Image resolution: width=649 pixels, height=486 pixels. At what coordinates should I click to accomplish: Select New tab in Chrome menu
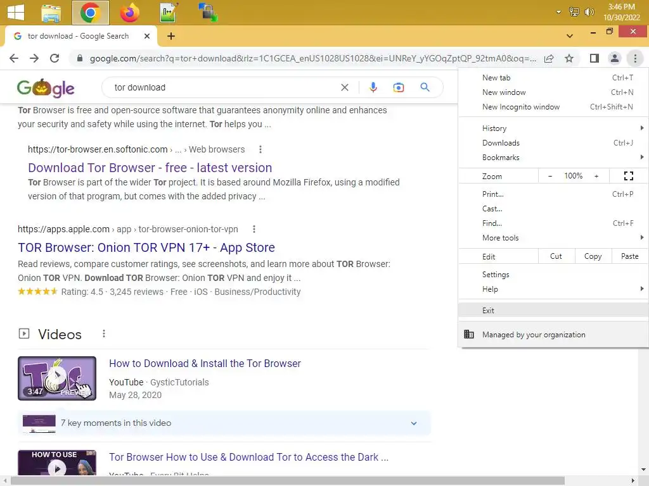(553, 78)
